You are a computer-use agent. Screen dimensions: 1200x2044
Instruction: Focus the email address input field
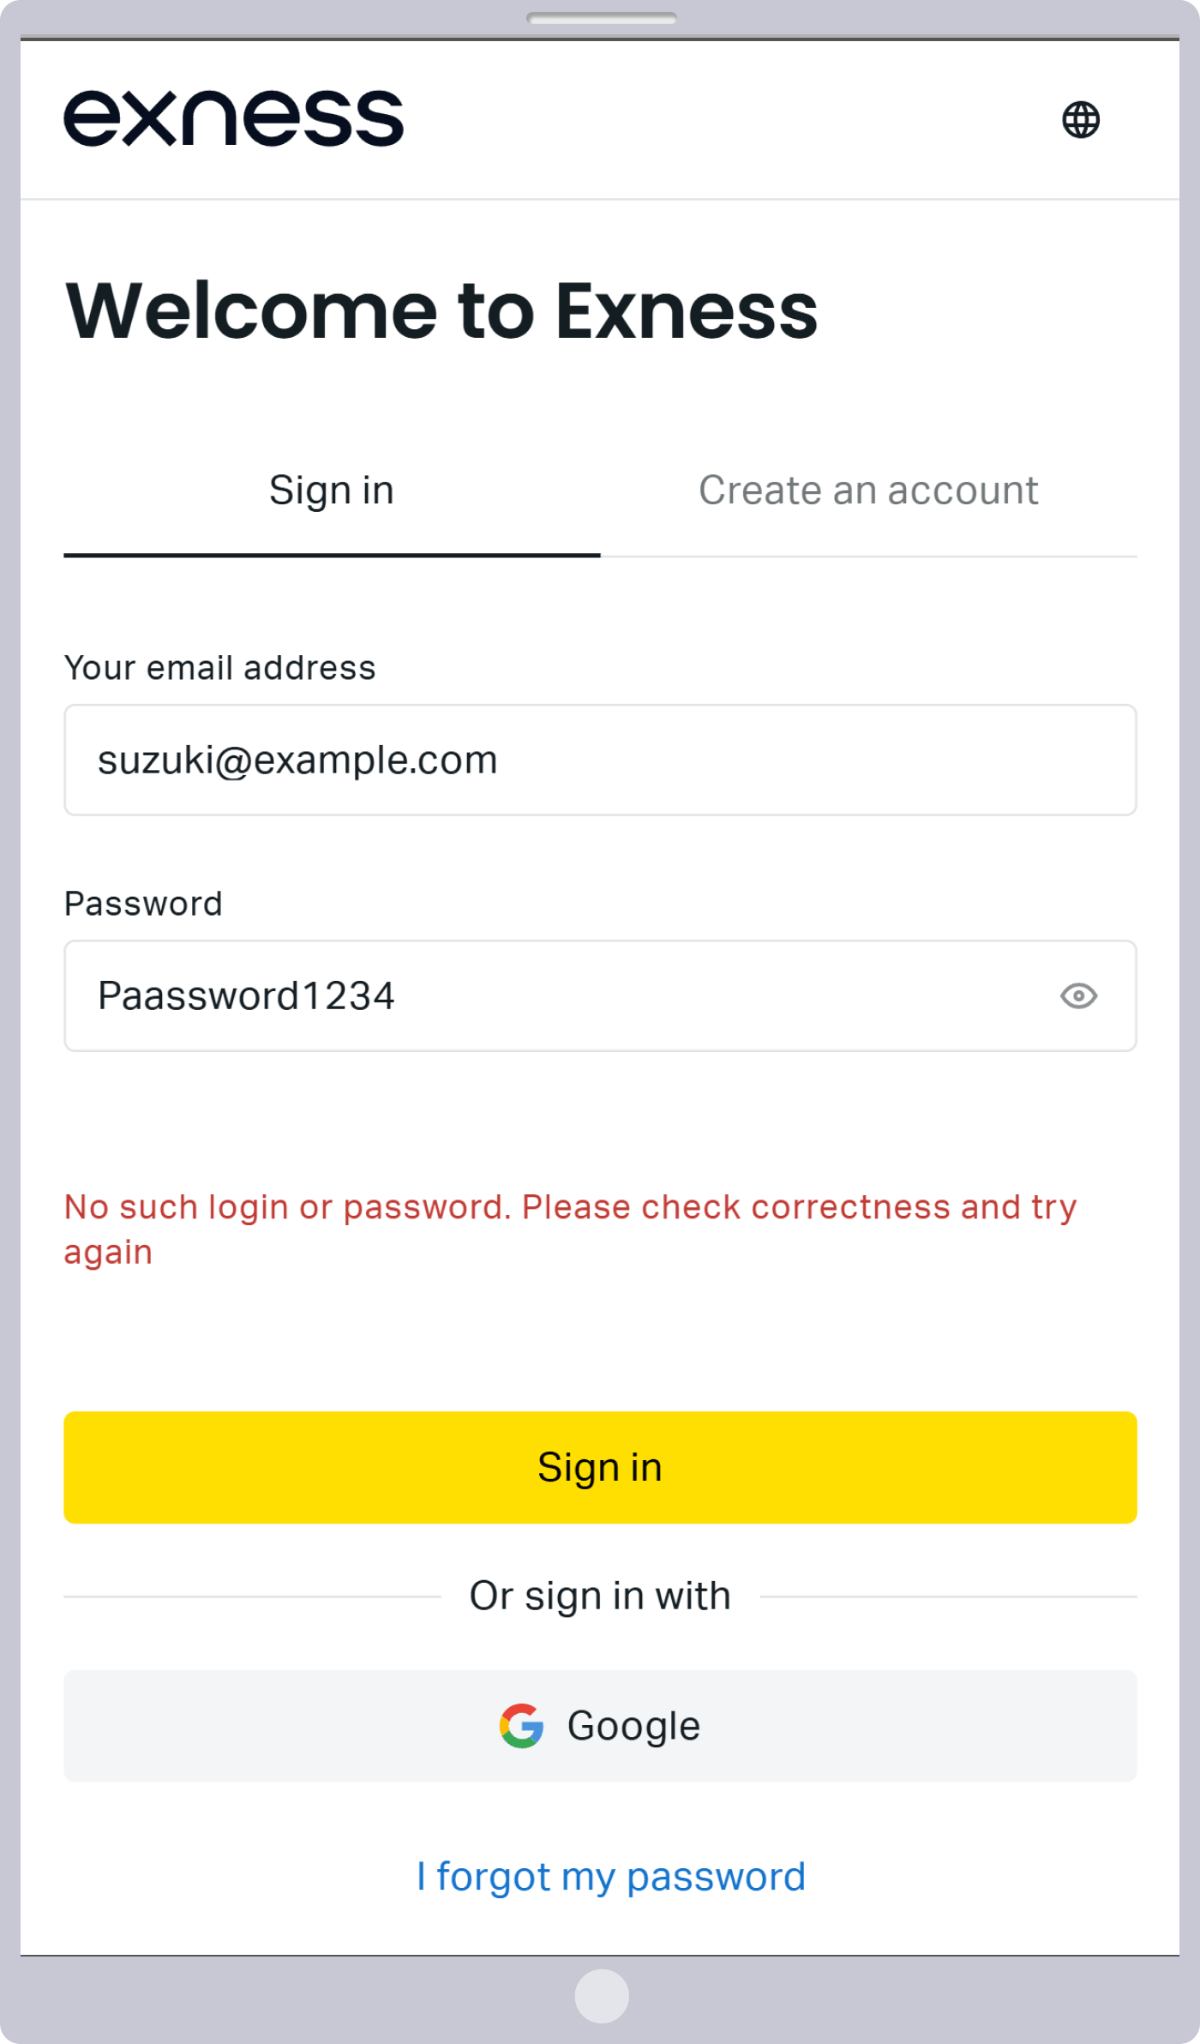600,760
